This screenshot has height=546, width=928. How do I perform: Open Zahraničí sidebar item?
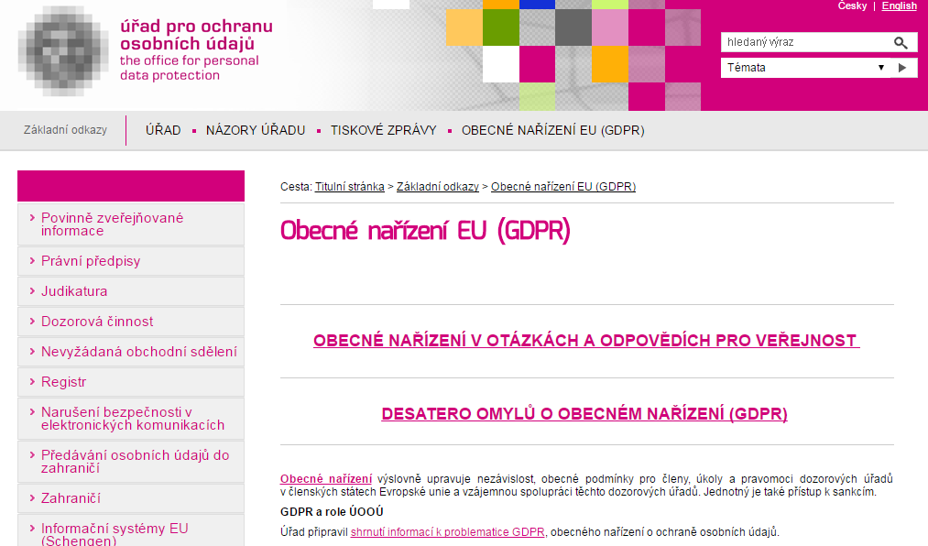click(131, 498)
